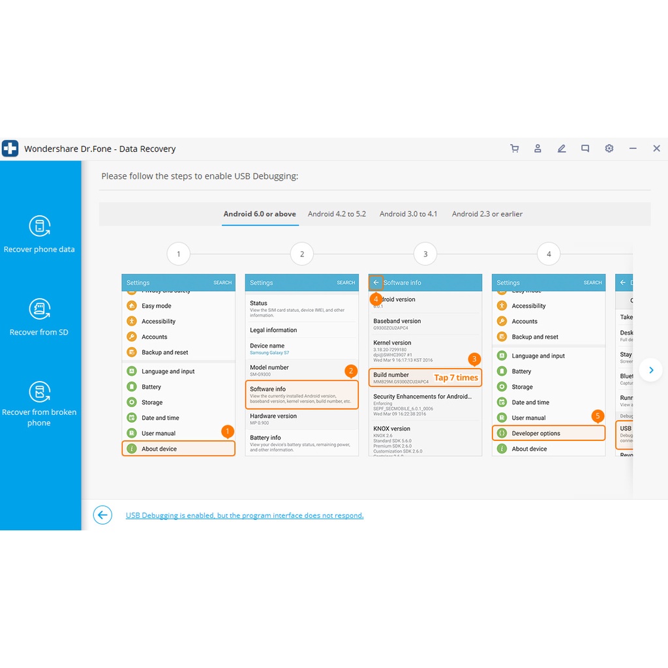Screen dimensions: 668x668
Task: Open the feedback chat icon
Action: tap(585, 149)
